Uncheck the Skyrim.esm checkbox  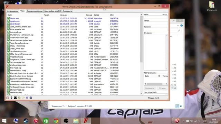click(x=8, y=18)
